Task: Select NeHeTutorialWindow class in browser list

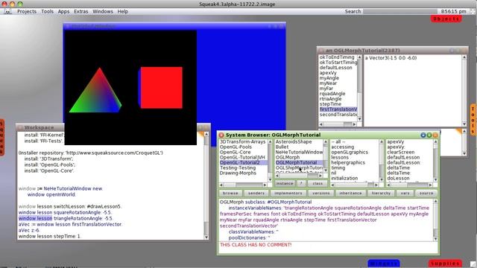Action: coord(299,152)
